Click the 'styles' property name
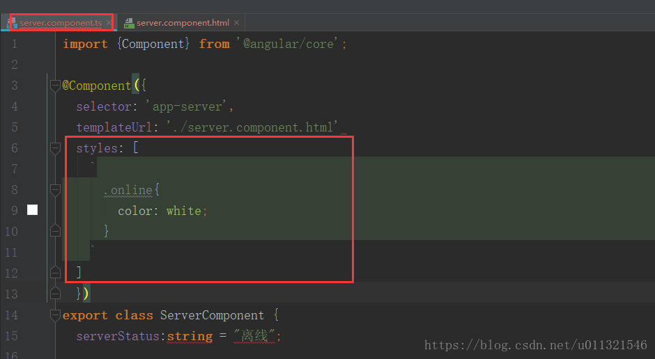The height and width of the screenshot is (359, 655). pyautogui.click(x=97, y=148)
